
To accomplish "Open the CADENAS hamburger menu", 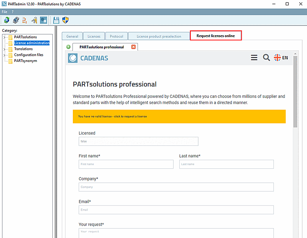I will (x=254, y=58).
